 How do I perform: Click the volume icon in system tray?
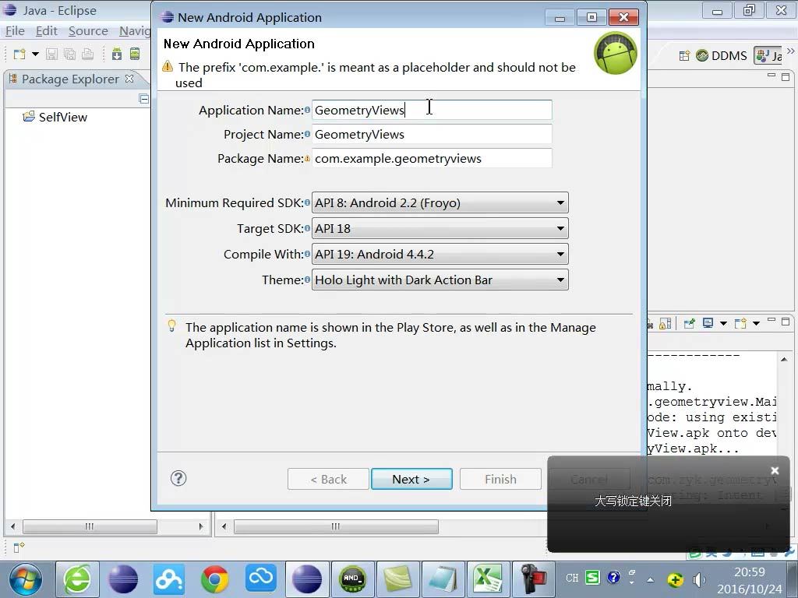[699, 579]
